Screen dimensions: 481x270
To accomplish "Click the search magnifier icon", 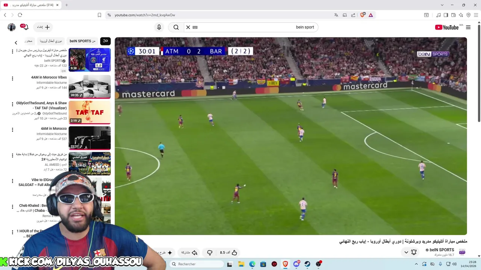I will (176, 27).
